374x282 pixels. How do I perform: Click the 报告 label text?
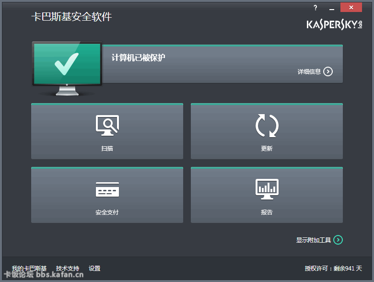[267, 212]
